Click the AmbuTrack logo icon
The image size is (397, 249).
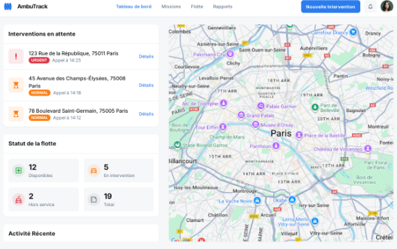pyautogui.click(x=8, y=7)
